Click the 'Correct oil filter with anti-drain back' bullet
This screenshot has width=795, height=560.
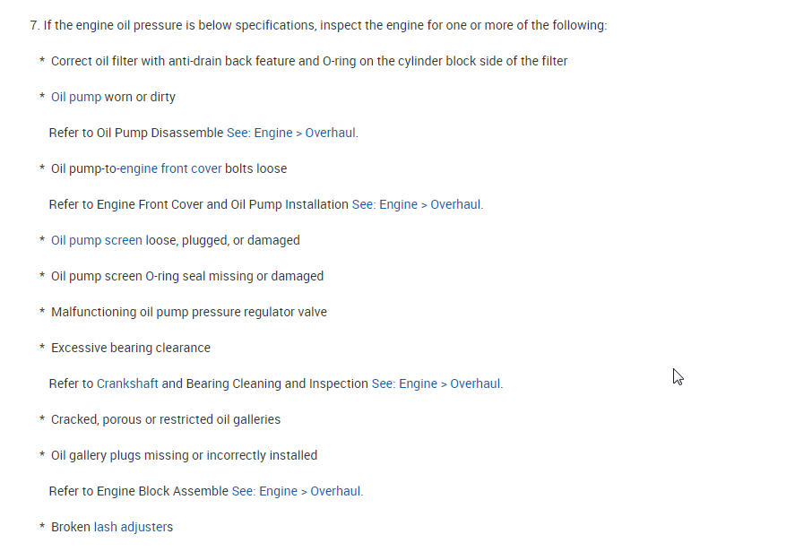pyautogui.click(x=309, y=61)
